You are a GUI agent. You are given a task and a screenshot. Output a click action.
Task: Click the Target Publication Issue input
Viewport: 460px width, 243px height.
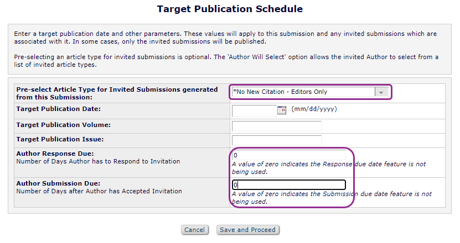pyautogui.click(x=276, y=140)
